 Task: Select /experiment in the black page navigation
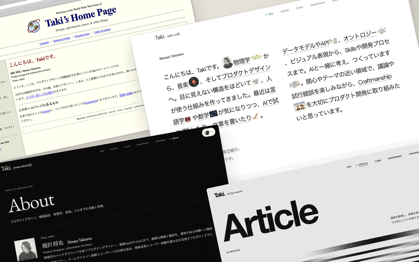143,144
